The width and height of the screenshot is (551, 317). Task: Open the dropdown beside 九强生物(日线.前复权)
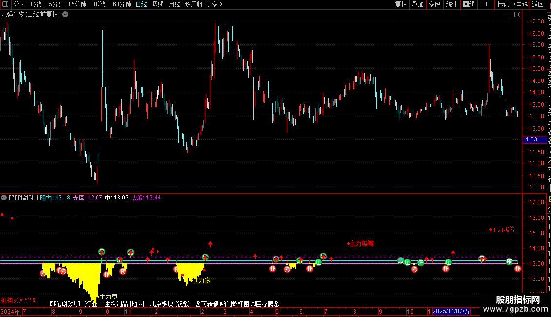(x=65, y=15)
